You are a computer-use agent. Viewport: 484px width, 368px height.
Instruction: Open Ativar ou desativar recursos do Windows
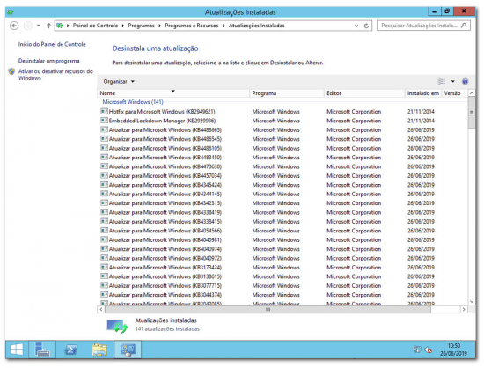click(x=55, y=75)
